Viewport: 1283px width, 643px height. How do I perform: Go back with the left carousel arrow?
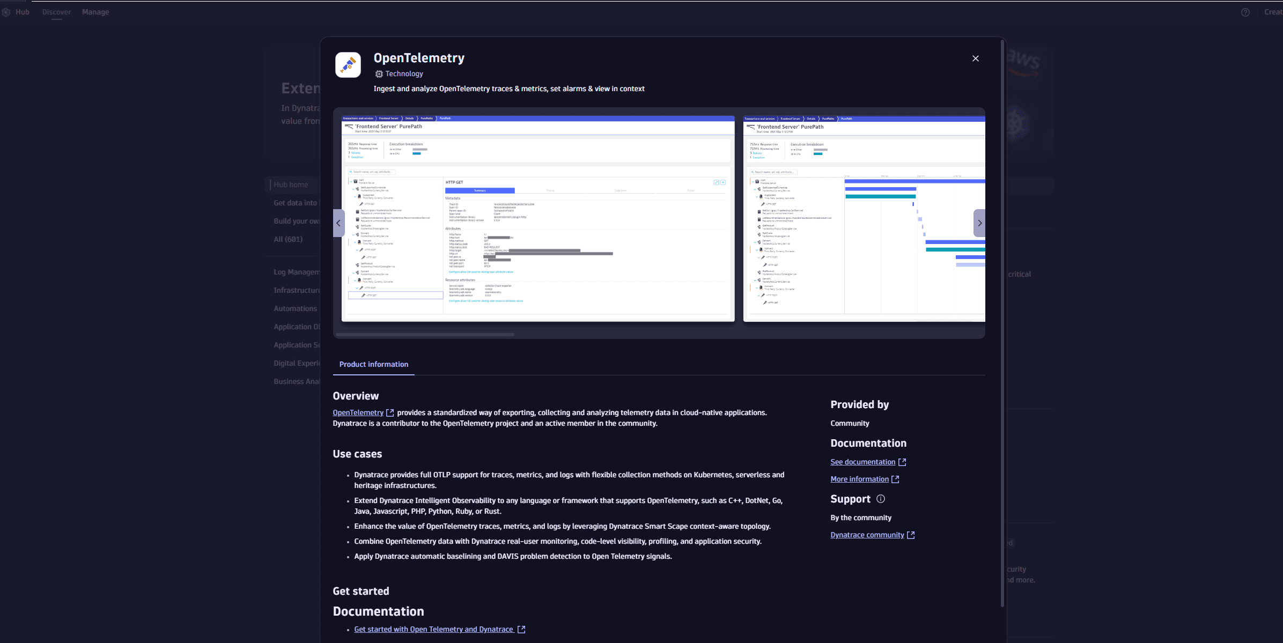tap(339, 223)
